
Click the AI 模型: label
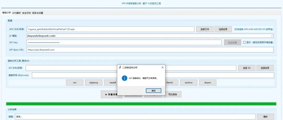point(13,36)
